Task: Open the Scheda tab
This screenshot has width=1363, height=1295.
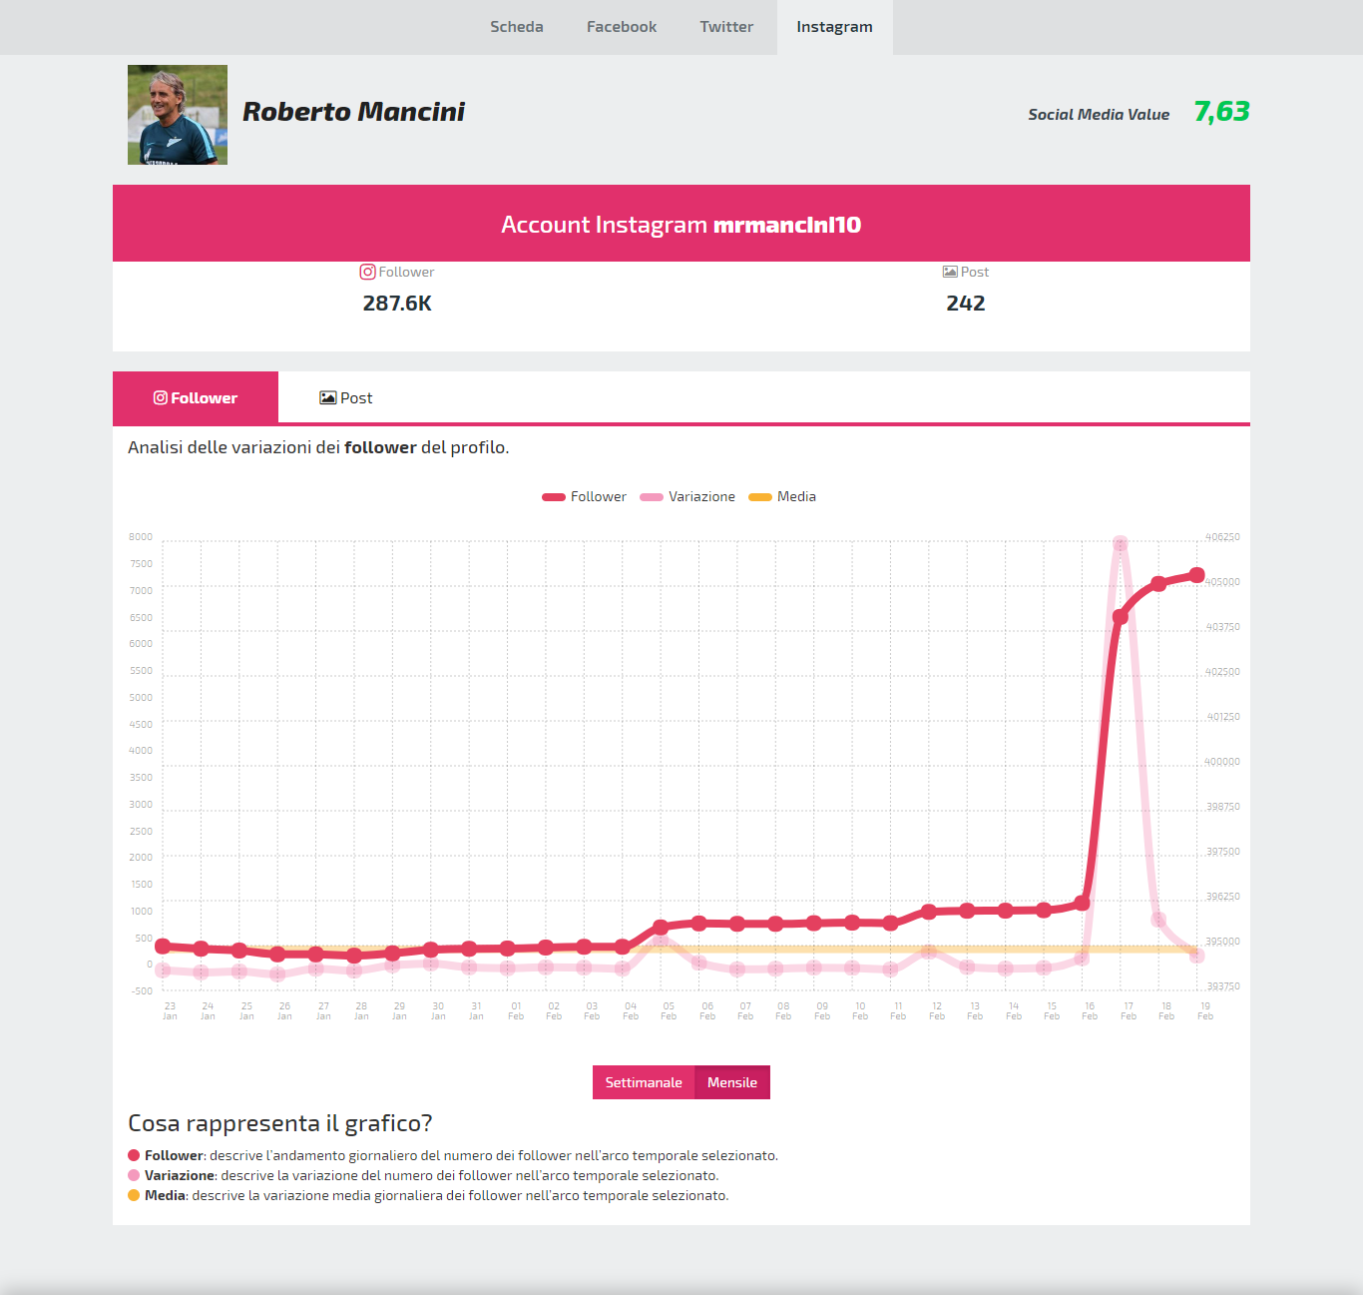Action: click(x=516, y=27)
